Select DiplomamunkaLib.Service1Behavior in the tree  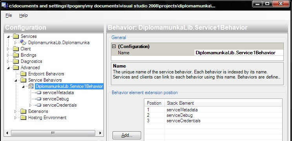[69, 86]
